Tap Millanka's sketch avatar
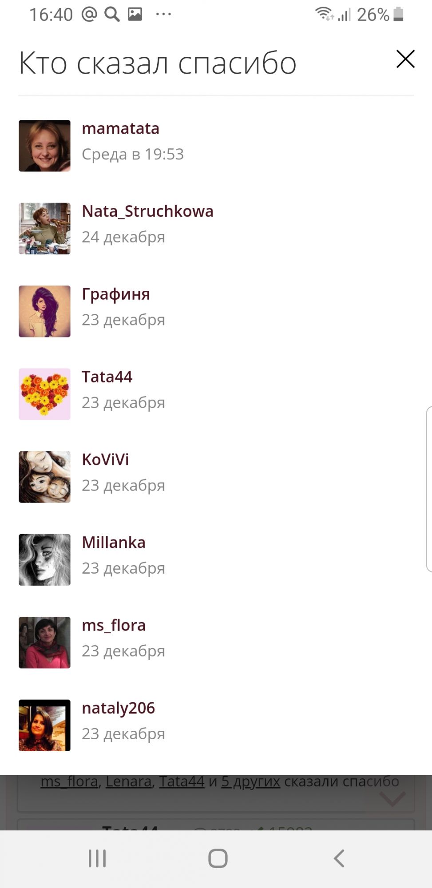The image size is (432, 888). pyautogui.click(x=44, y=560)
